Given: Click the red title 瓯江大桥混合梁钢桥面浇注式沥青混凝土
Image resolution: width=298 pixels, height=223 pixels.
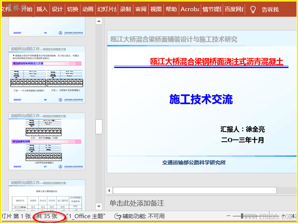Looking at the screenshot, I should coord(217,62).
